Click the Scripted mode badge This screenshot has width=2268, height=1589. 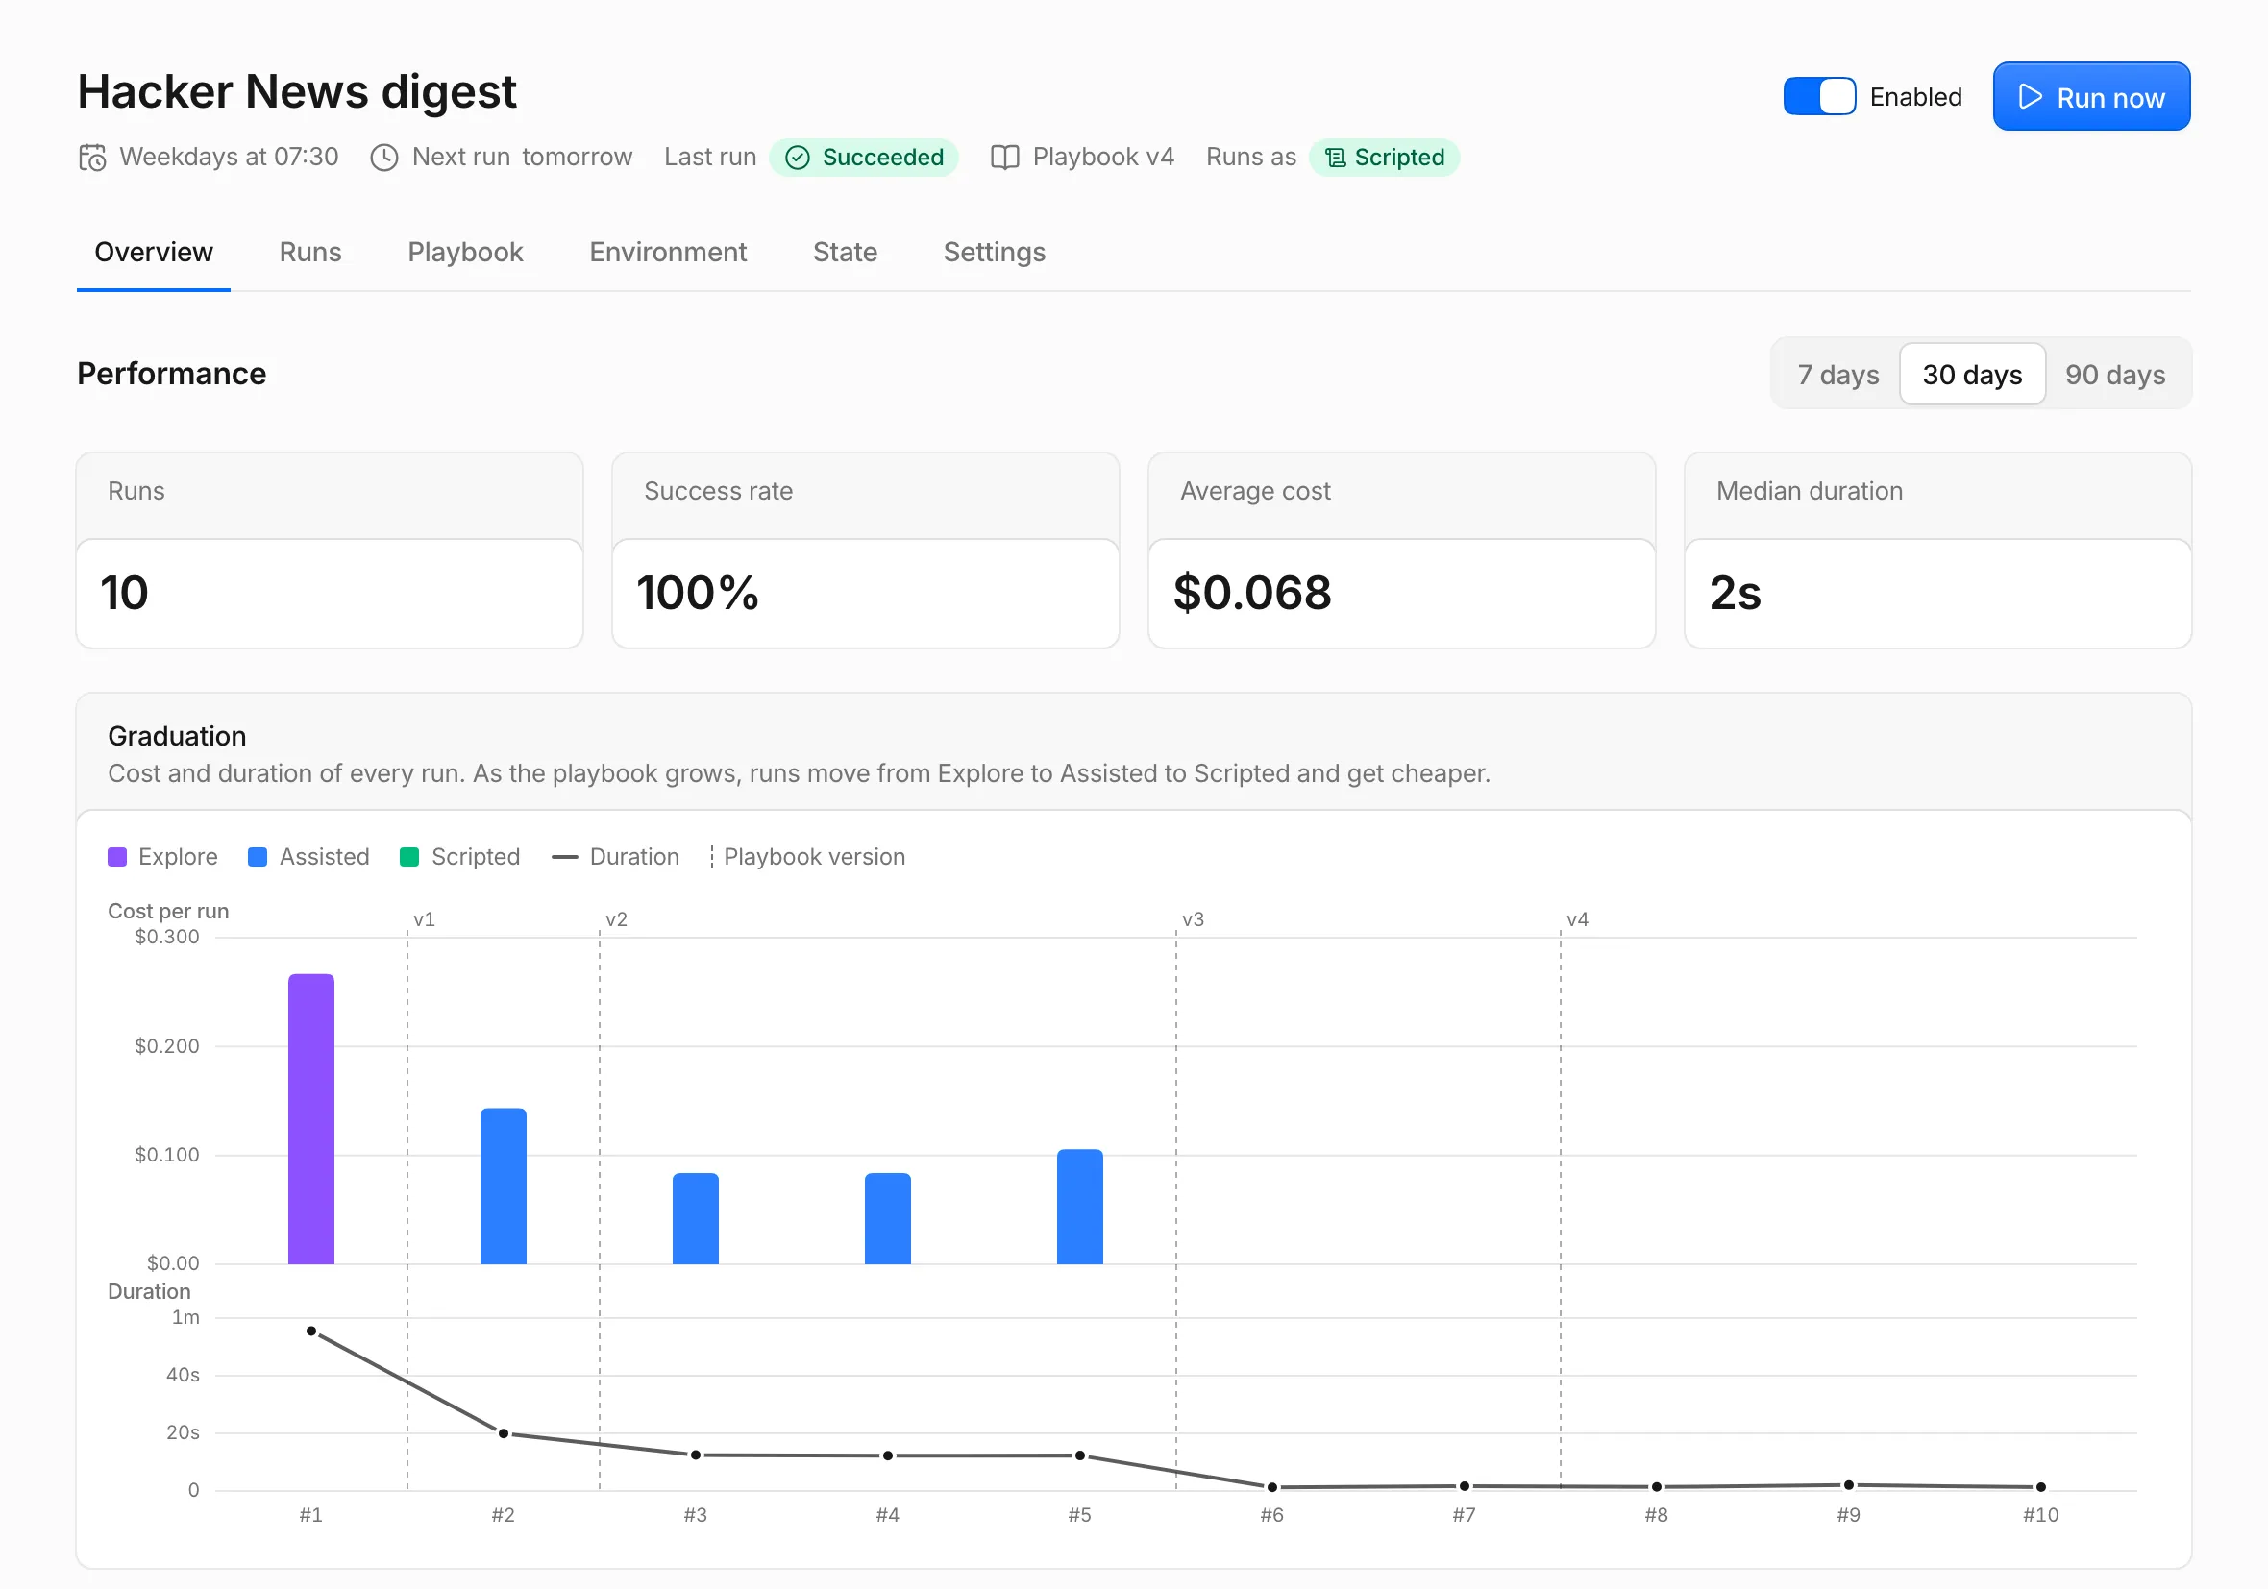click(1384, 158)
